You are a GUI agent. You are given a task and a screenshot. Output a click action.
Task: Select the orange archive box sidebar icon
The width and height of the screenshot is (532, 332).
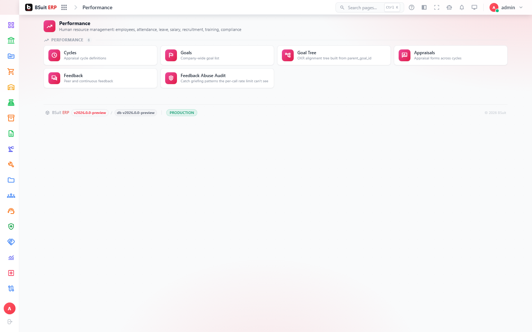click(x=11, y=118)
